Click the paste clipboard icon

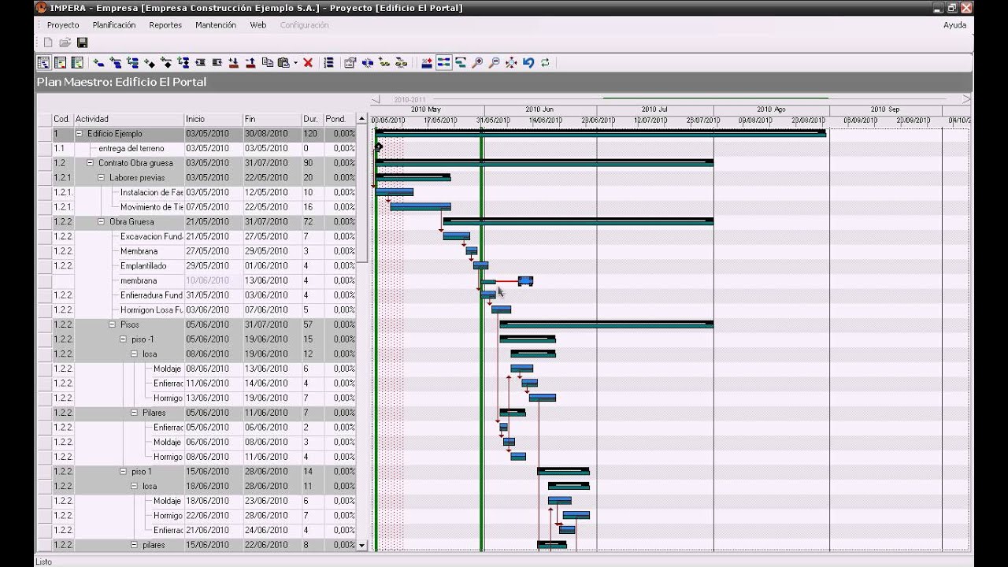pos(283,63)
